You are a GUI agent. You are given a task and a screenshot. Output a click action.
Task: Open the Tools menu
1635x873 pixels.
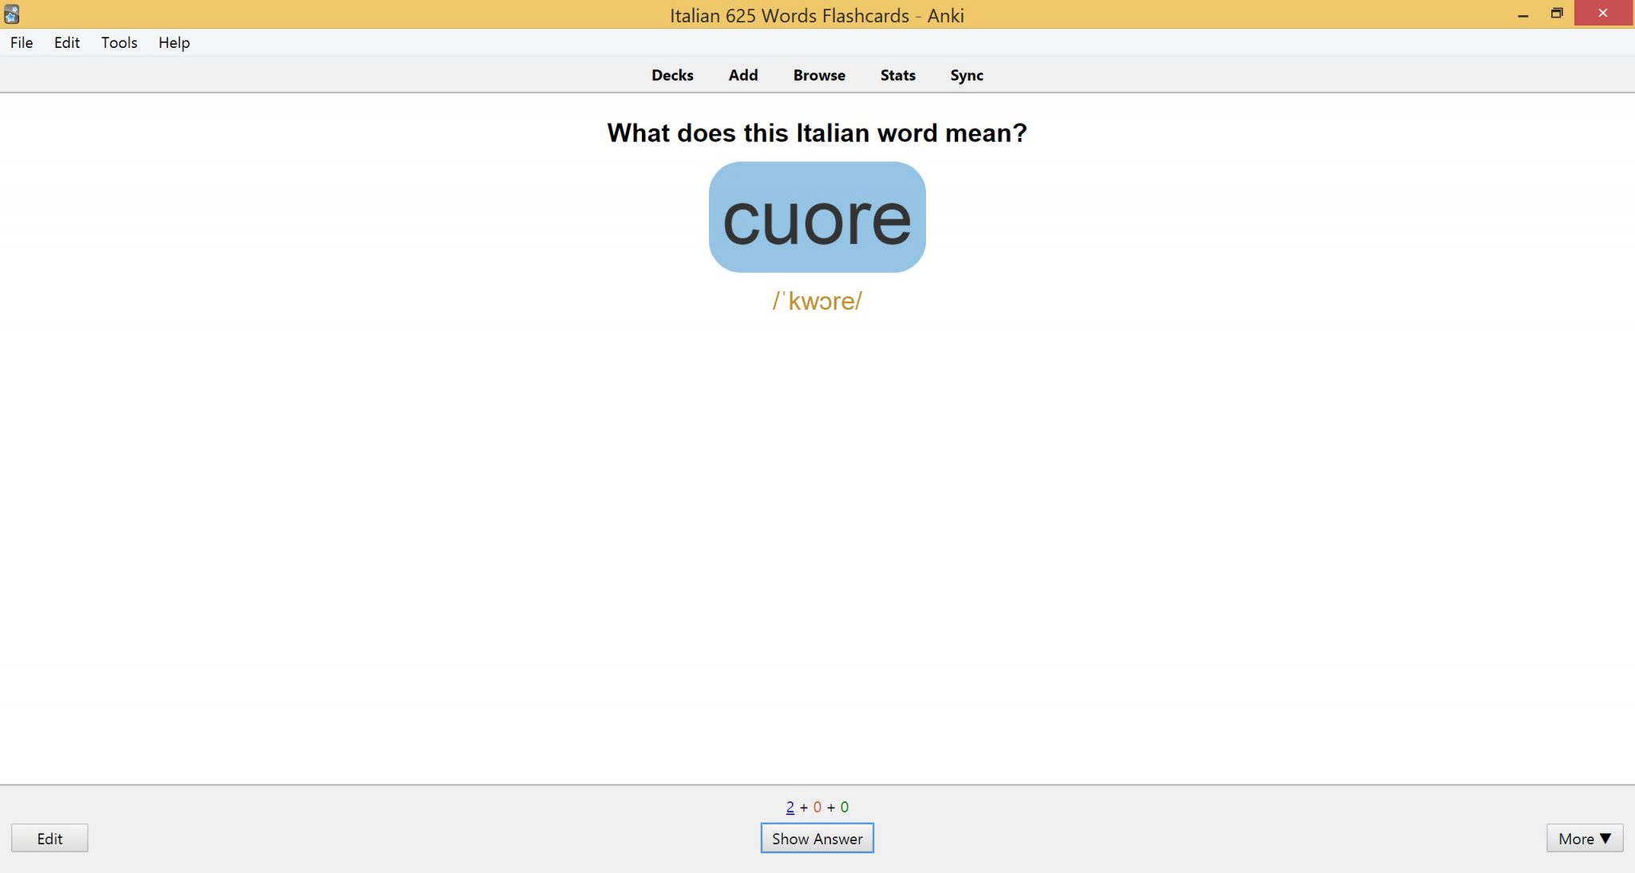point(118,42)
